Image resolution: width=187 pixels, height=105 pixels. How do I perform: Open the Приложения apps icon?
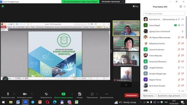click(x=92, y=94)
